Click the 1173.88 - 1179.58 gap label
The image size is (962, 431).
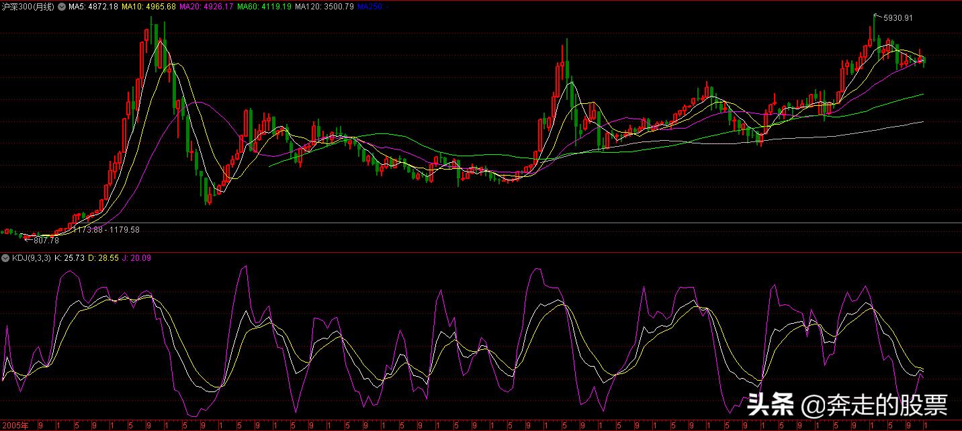(106, 230)
